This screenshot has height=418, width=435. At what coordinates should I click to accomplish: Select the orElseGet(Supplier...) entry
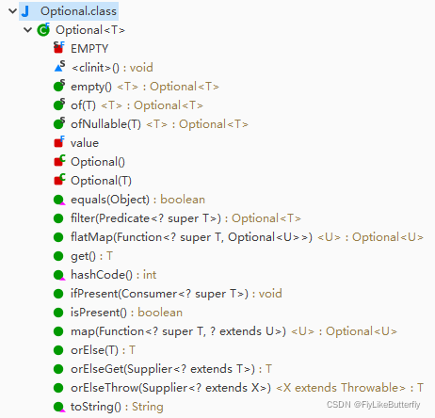171,369
